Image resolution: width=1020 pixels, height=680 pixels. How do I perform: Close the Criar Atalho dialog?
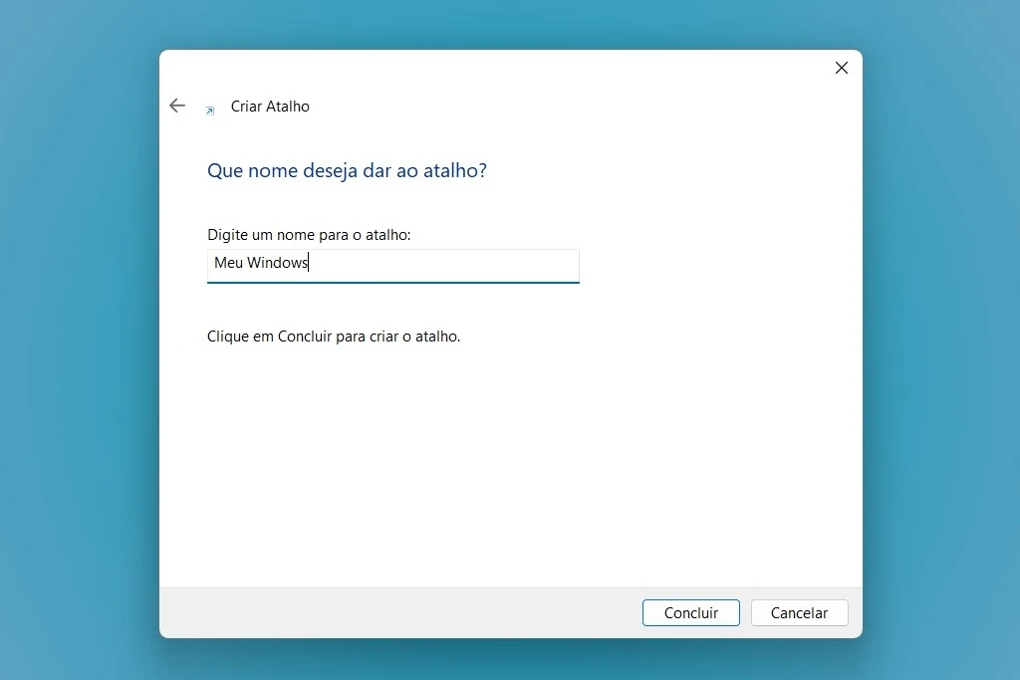point(841,68)
